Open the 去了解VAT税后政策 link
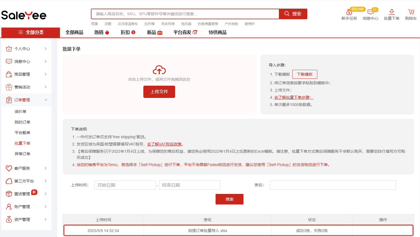The height and width of the screenshot is (237, 420). 164,144
